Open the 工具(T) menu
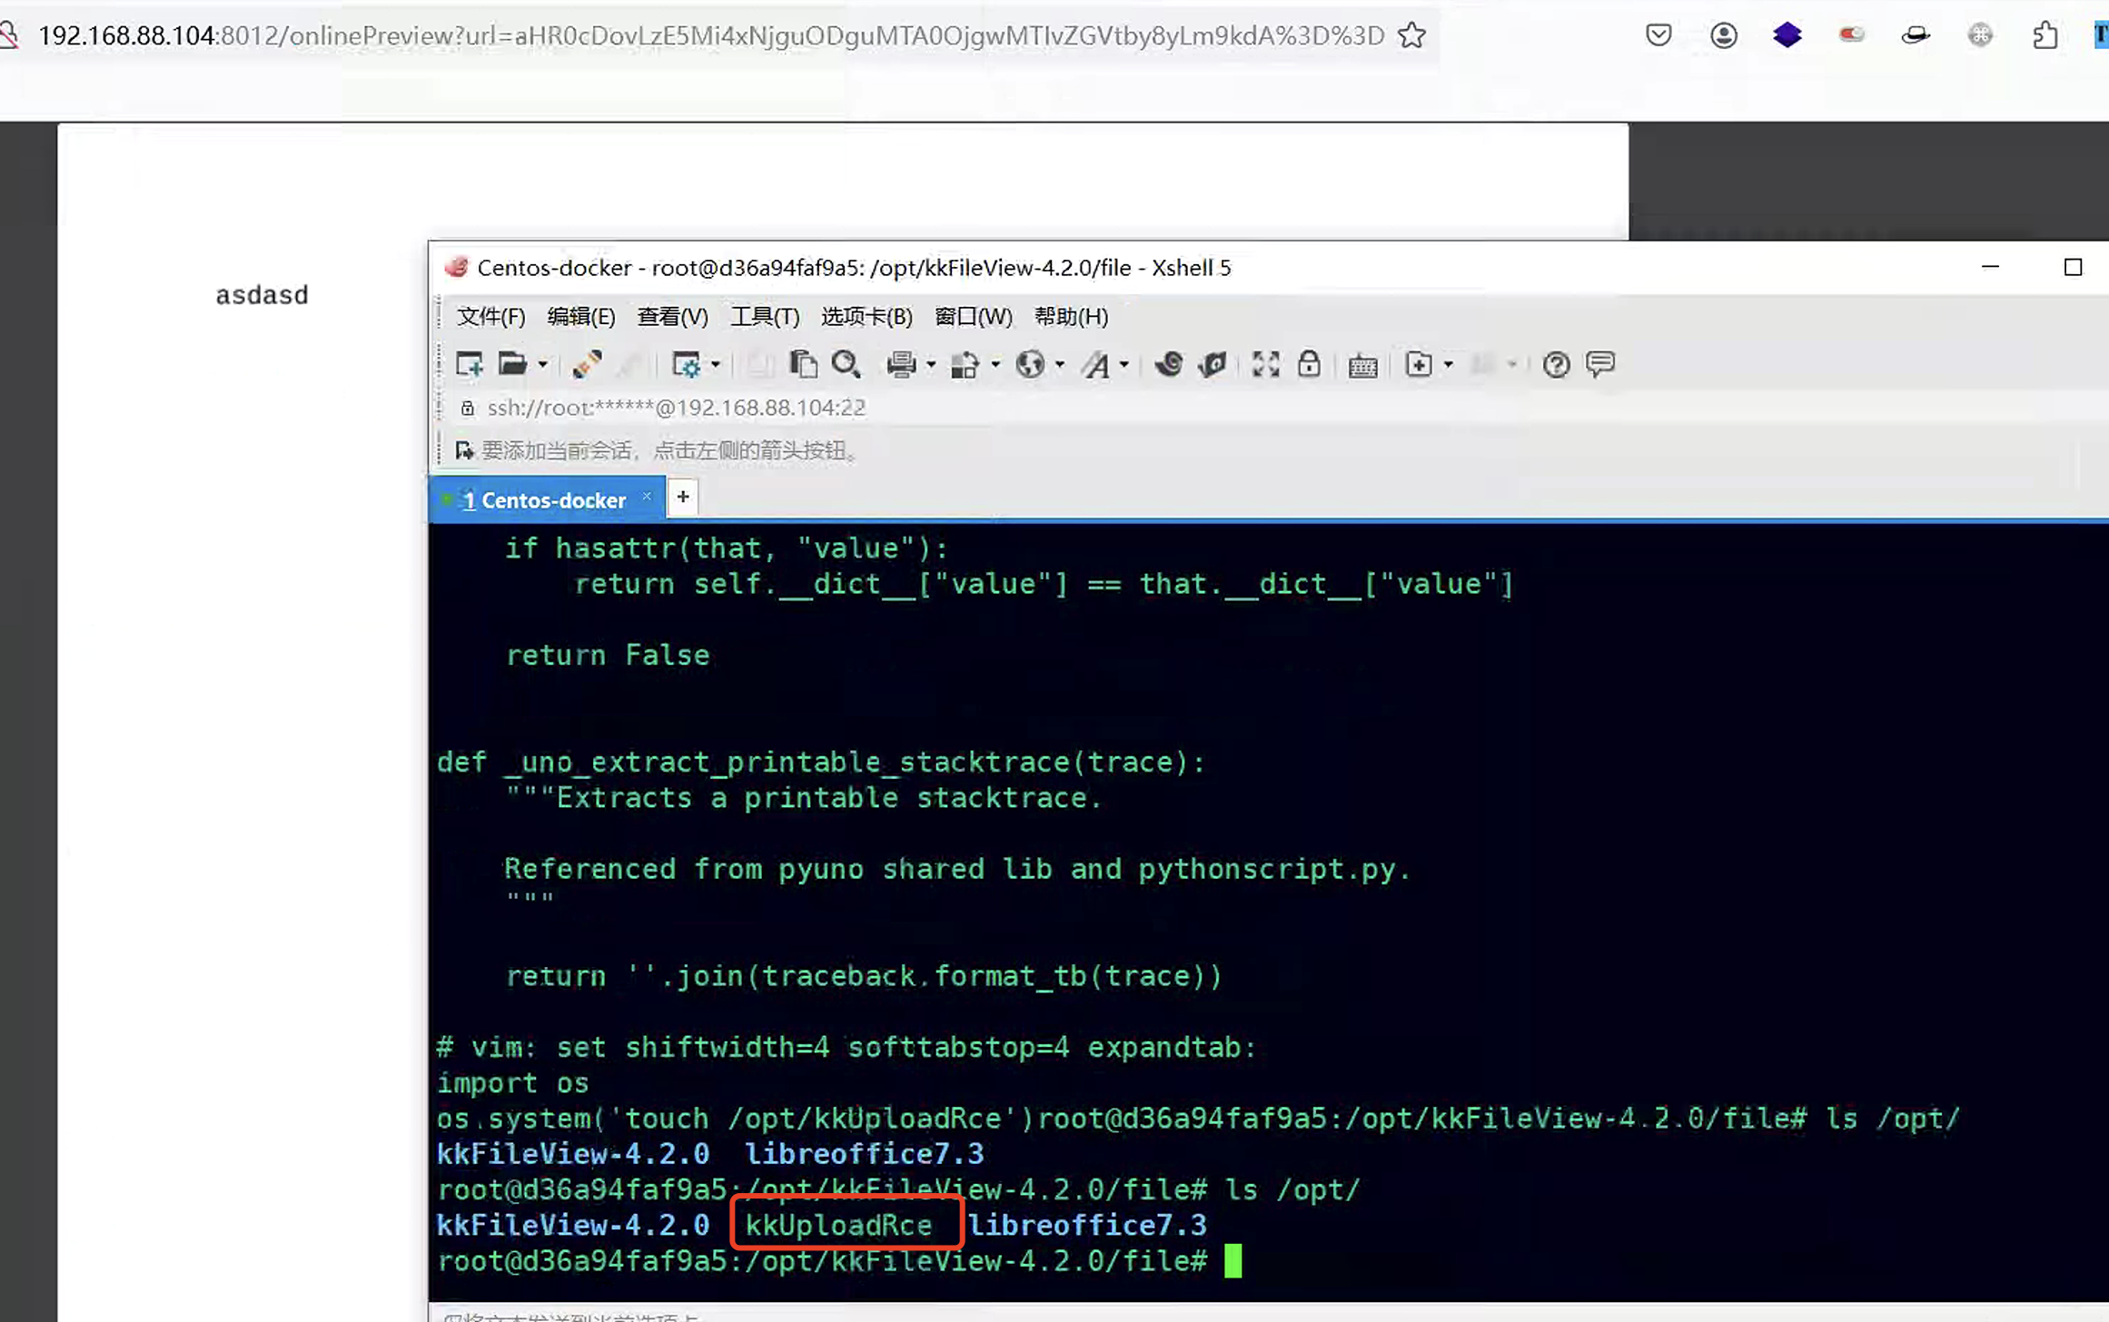2109x1322 pixels. [766, 316]
